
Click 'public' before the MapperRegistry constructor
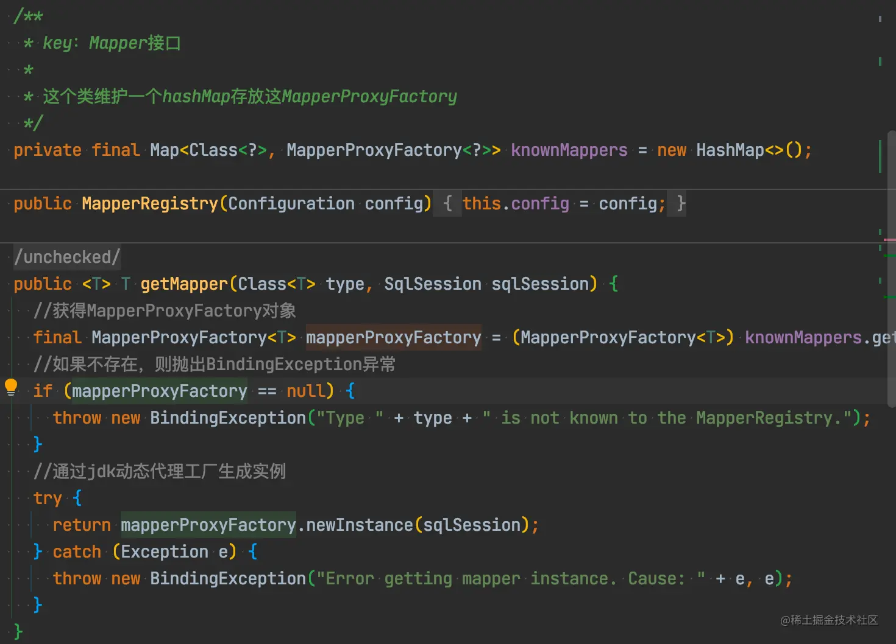pos(43,203)
